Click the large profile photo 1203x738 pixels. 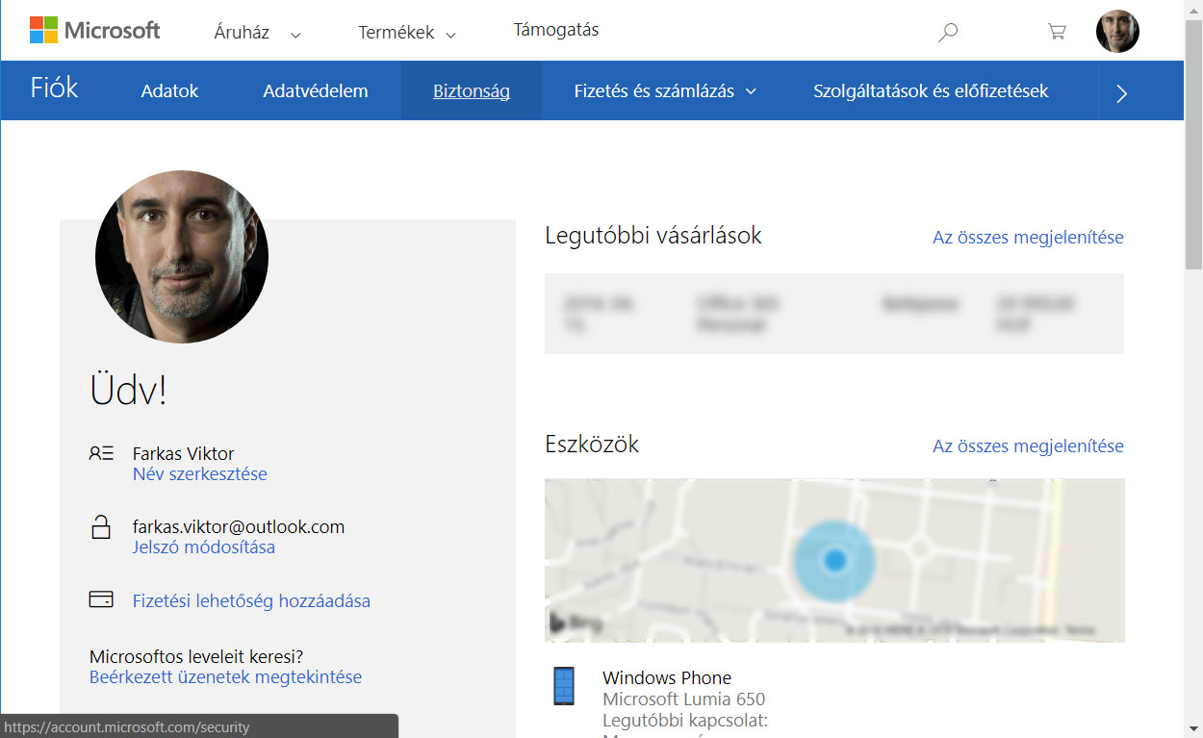click(x=182, y=257)
